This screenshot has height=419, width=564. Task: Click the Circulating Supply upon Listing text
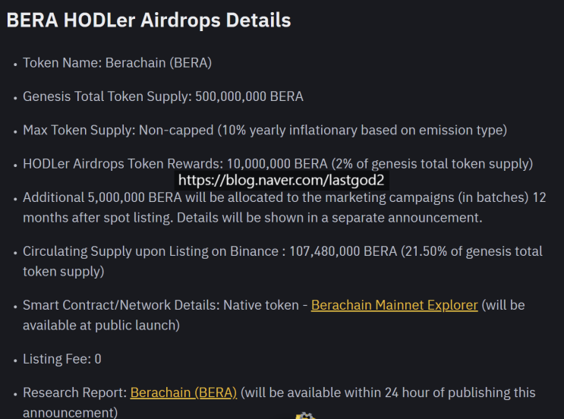tap(153, 250)
